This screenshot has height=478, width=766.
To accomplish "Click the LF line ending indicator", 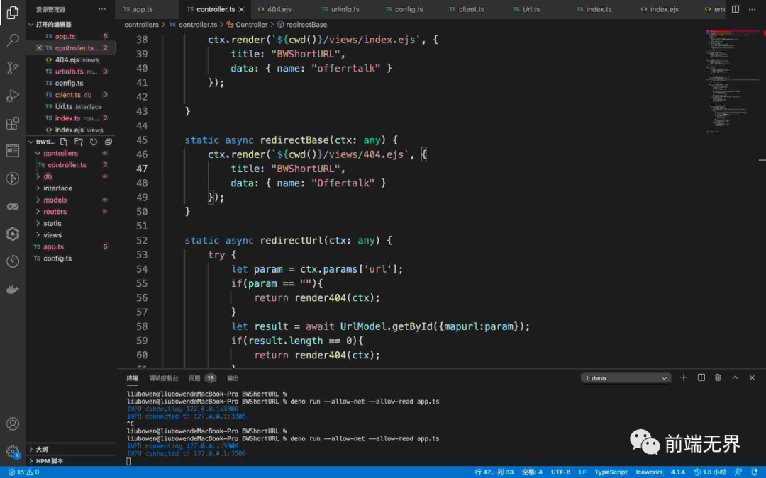I will tap(582, 472).
